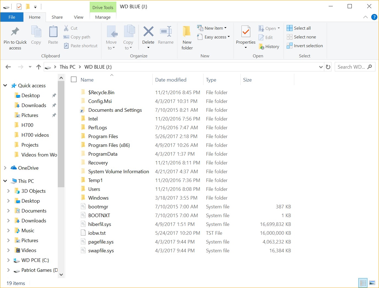Click the Delete icon in the ribbon
Screen dimensions: 379x288
(148, 32)
